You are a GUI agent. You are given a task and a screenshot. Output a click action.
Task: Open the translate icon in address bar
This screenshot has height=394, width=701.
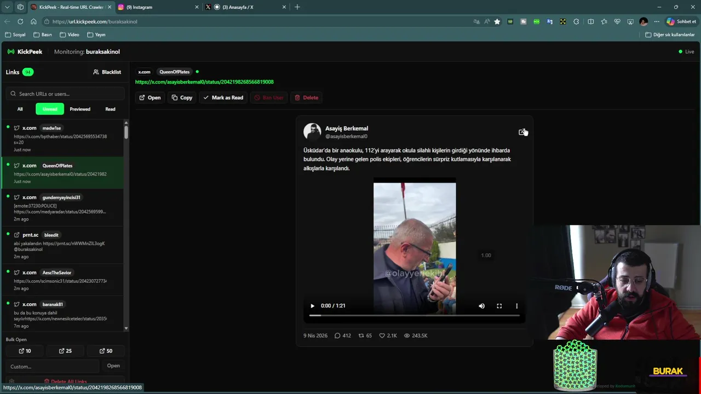476,21
